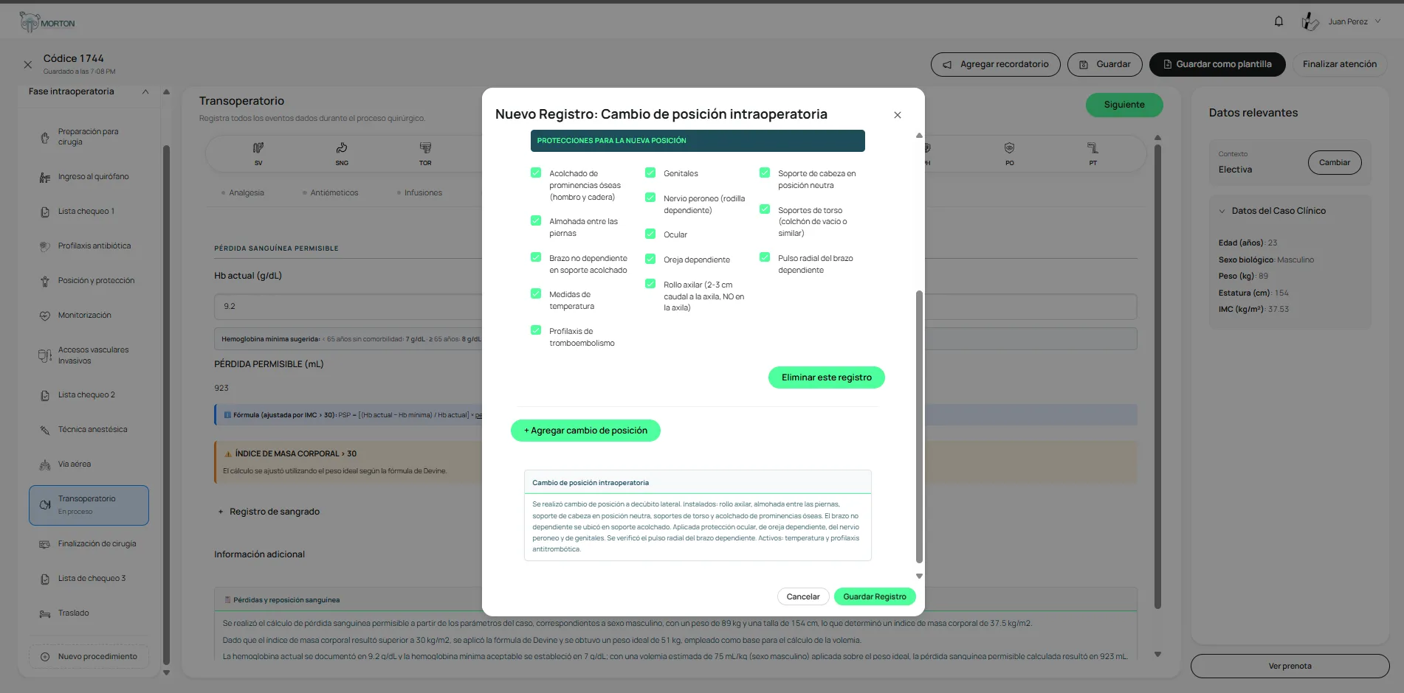Open the TOR icon in the toolbar
Screen dimensions: 1404x693
pyautogui.click(x=425, y=148)
